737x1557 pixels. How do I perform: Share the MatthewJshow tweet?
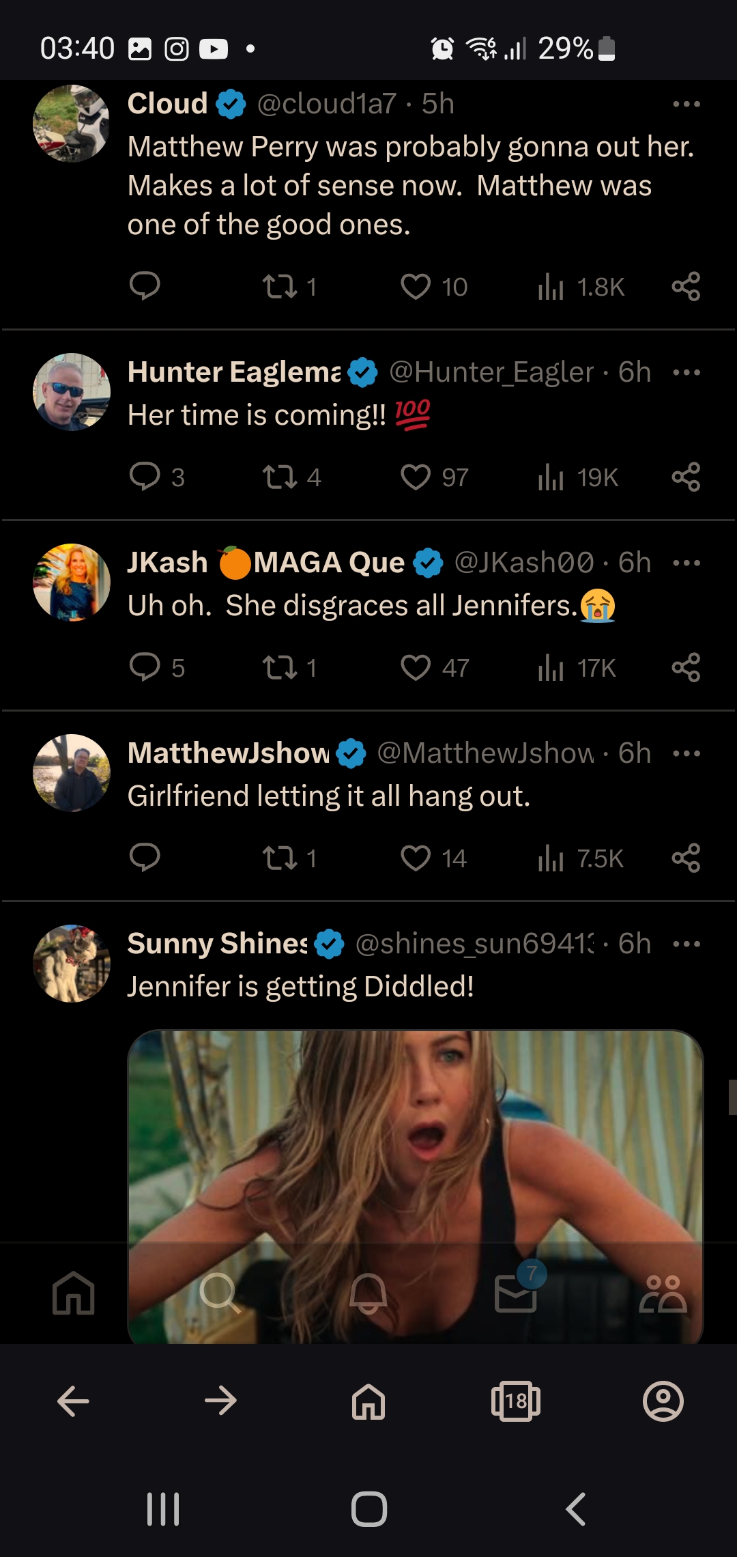[x=686, y=858]
